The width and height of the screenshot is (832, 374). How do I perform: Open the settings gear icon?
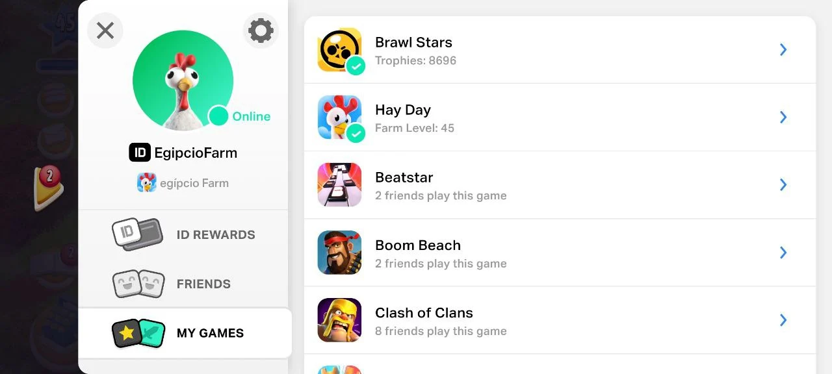pos(261,31)
